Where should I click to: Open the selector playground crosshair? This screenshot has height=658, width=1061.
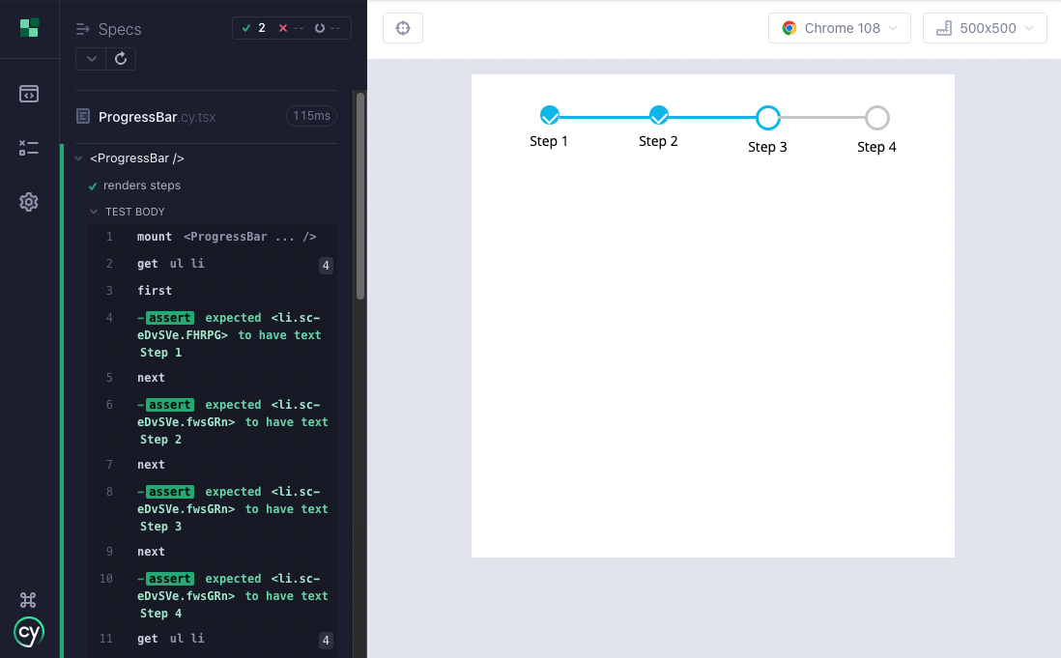click(x=403, y=28)
